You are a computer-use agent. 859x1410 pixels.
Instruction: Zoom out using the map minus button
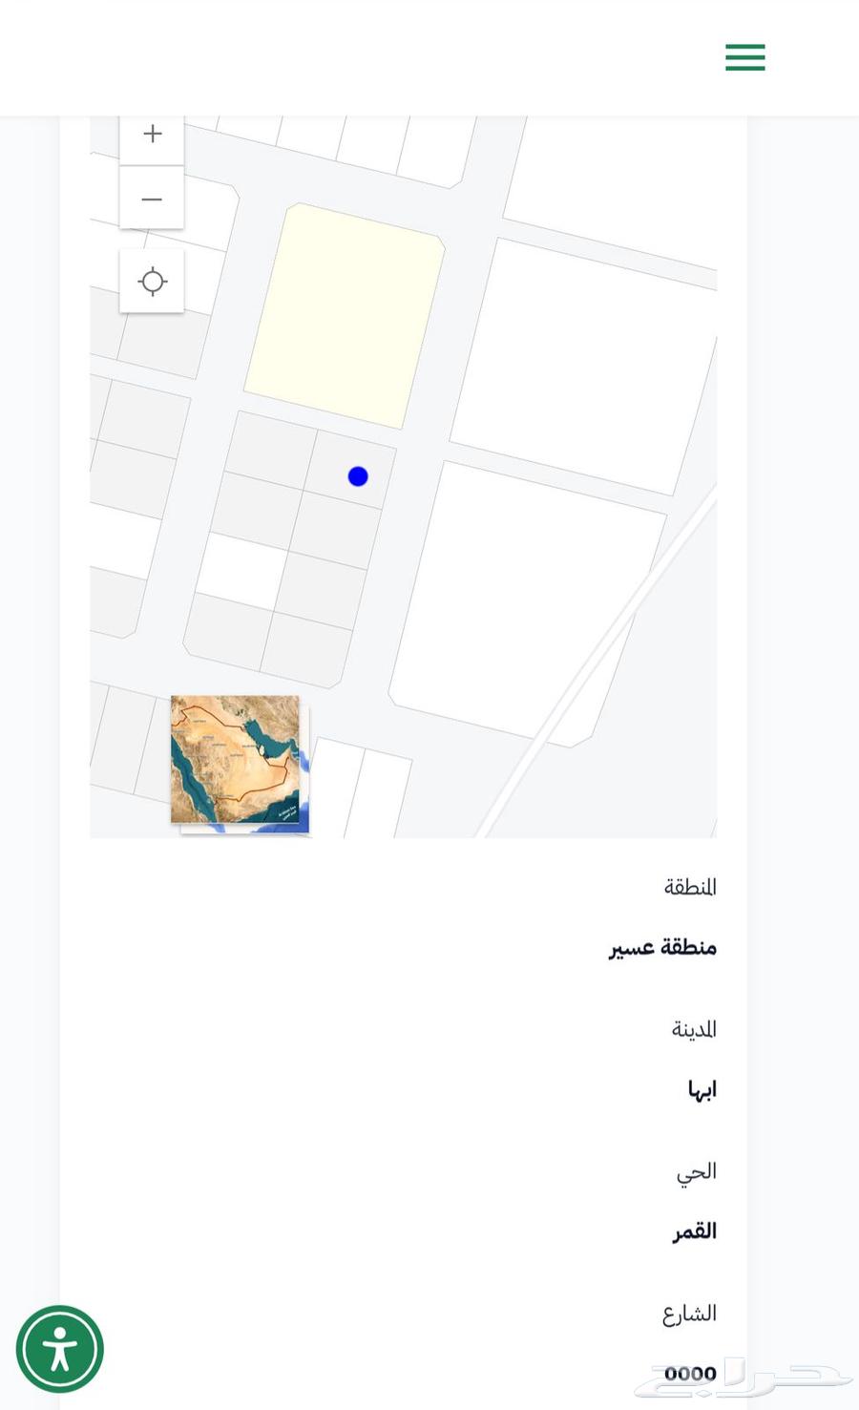tap(152, 199)
